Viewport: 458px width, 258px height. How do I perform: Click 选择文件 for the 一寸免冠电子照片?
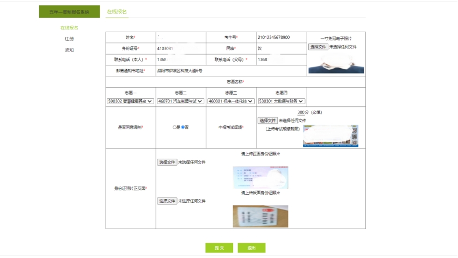pyautogui.click(x=318, y=47)
